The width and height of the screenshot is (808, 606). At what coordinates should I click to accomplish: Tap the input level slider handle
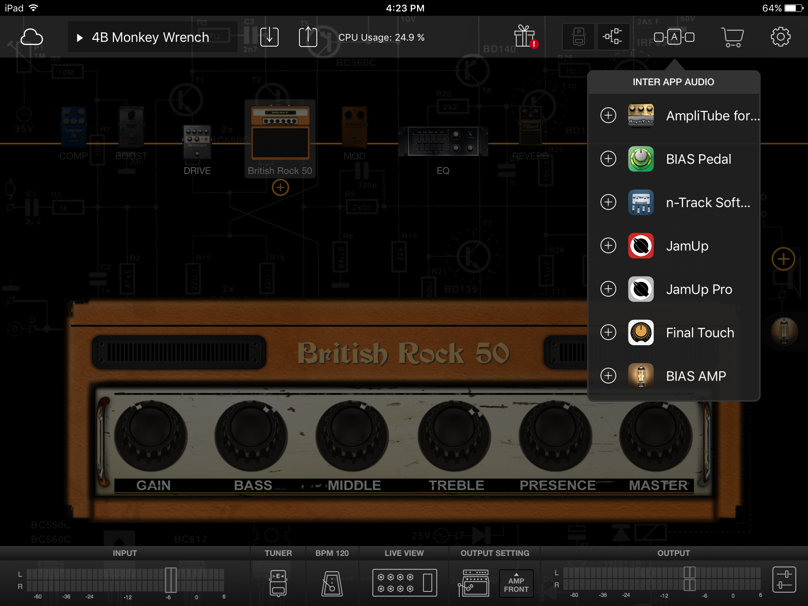[x=170, y=580]
